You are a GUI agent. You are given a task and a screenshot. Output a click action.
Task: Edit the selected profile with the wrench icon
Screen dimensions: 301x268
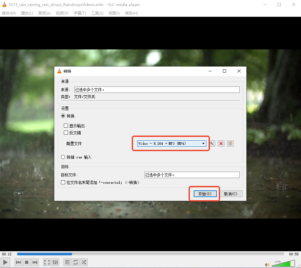212,143
